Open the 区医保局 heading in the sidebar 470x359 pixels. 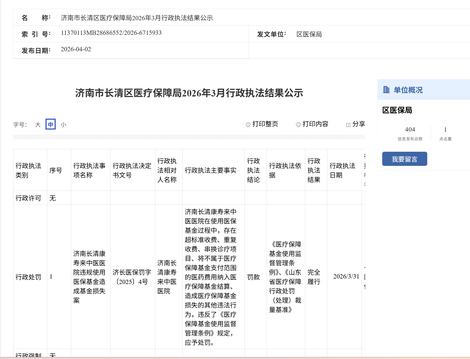point(397,110)
